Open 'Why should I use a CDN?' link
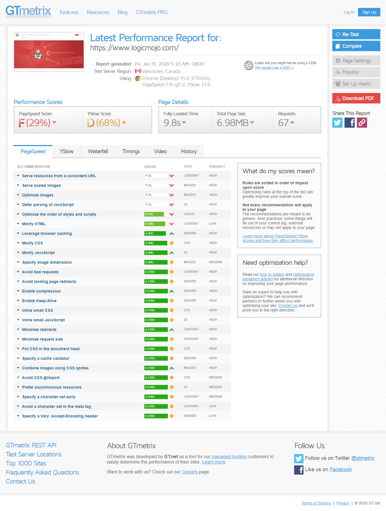 (274, 68)
